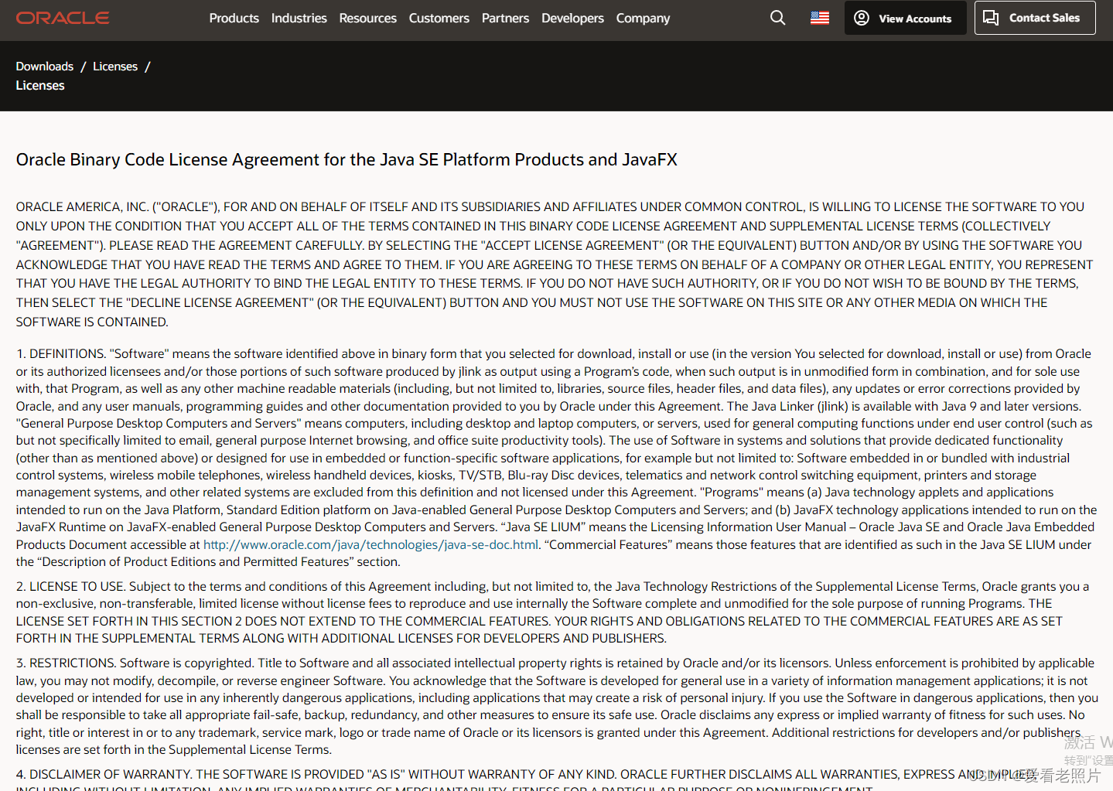Open the Industries menu
This screenshot has width=1113, height=791.
pyautogui.click(x=299, y=18)
